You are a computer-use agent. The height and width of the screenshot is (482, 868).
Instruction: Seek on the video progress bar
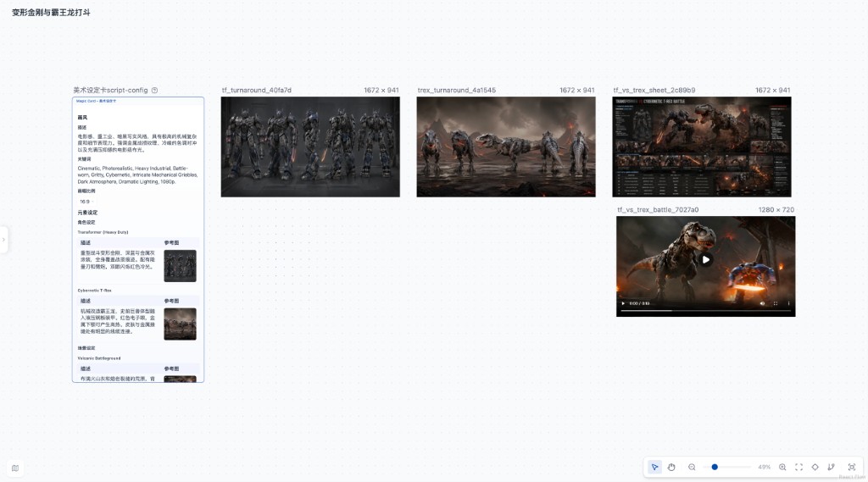(x=706, y=310)
